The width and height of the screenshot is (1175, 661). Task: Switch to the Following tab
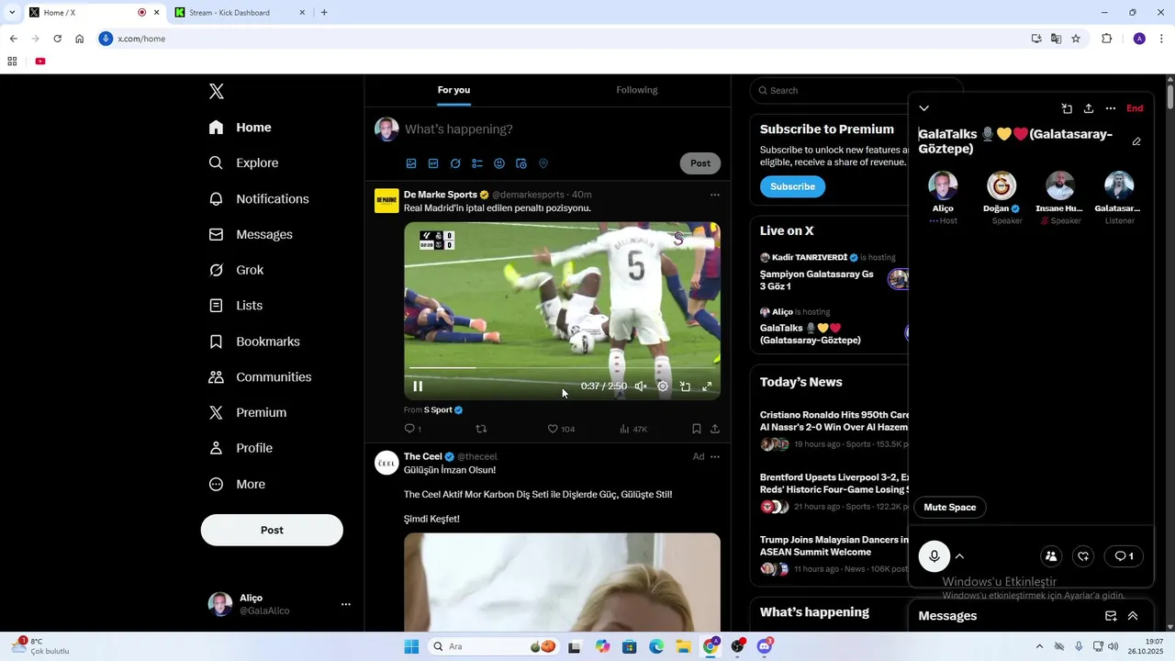tap(637, 90)
